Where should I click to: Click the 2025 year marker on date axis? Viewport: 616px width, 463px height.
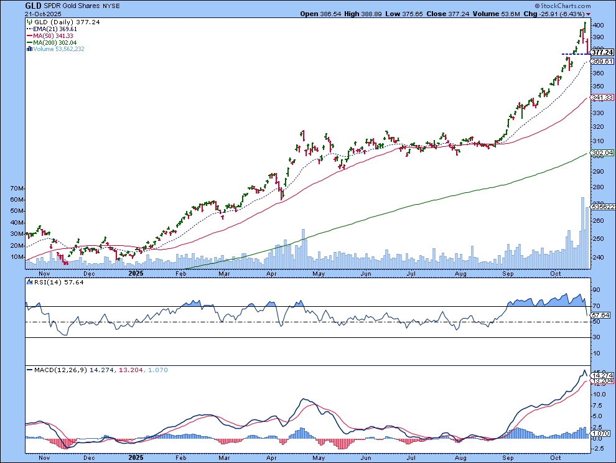(136, 273)
